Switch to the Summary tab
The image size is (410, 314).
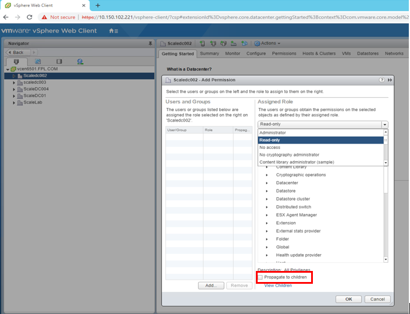[209, 53]
